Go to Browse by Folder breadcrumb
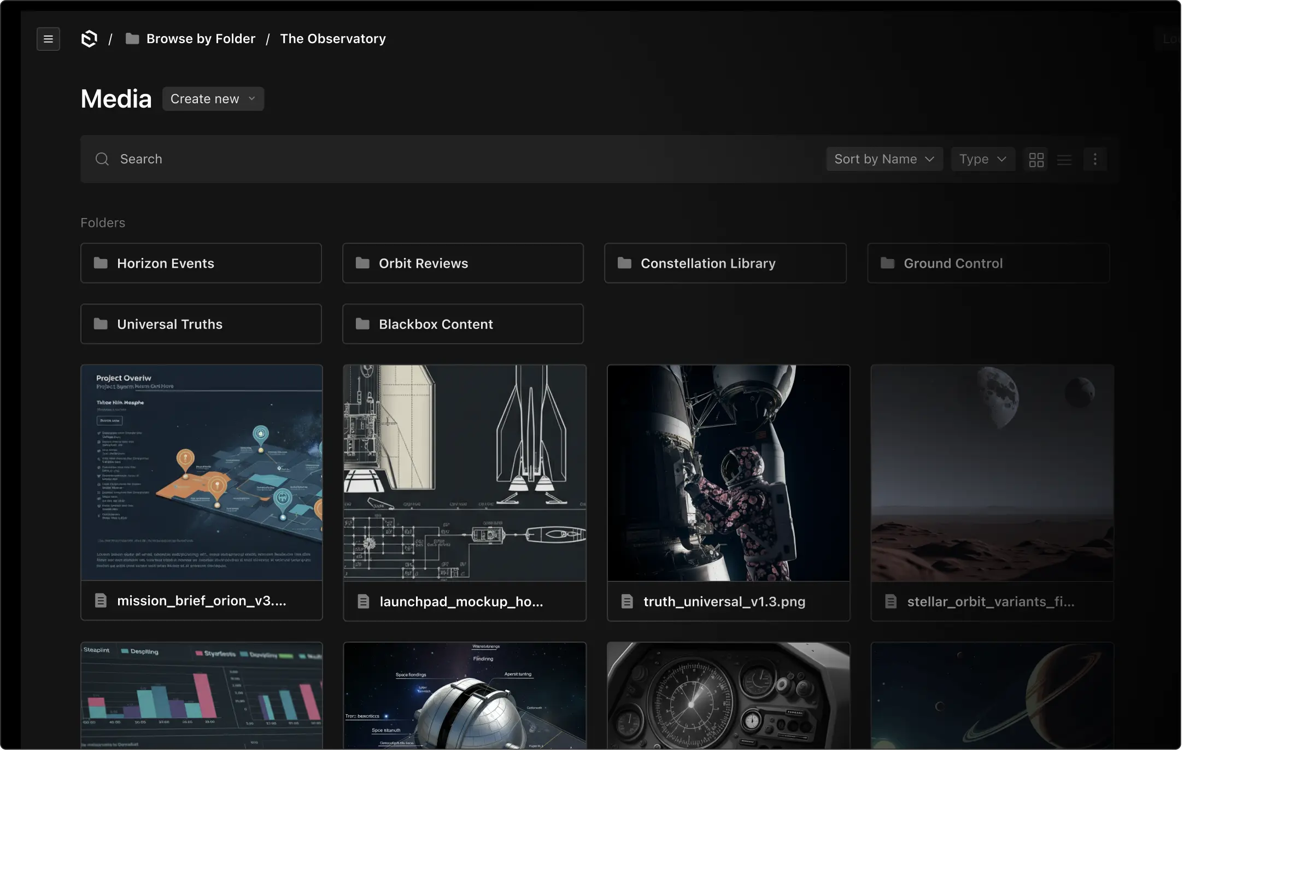Viewport: 1312px width, 882px height. click(x=200, y=39)
